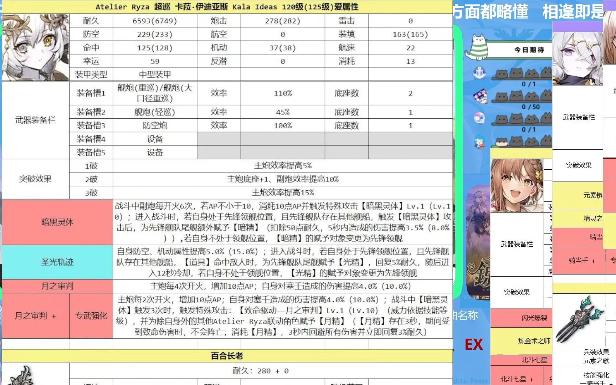Click the 专武强化 cell
616x385 pixels.
click(91, 316)
